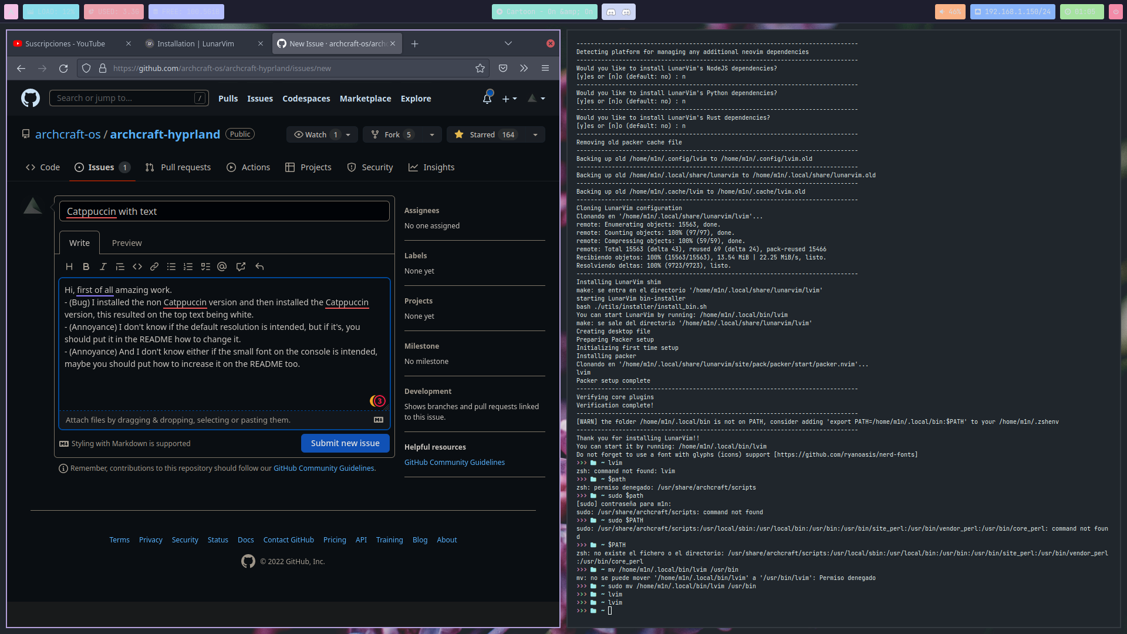Toggle the bookmark star in the address bar

(480, 68)
